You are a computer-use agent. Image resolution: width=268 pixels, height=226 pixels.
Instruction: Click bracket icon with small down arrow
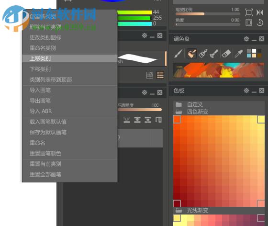(158, 120)
